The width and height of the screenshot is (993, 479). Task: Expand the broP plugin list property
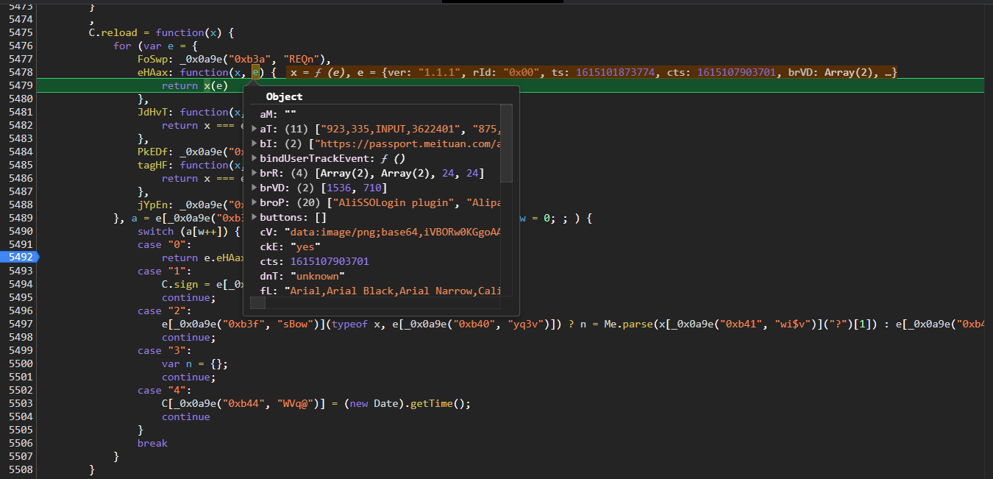255,202
